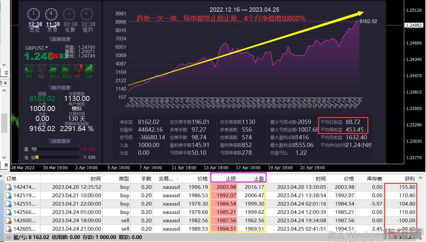Click the 总盈利 44842.16 statistic
Image resolution: width=426 pixels, height=242 pixels.
tap(141, 130)
